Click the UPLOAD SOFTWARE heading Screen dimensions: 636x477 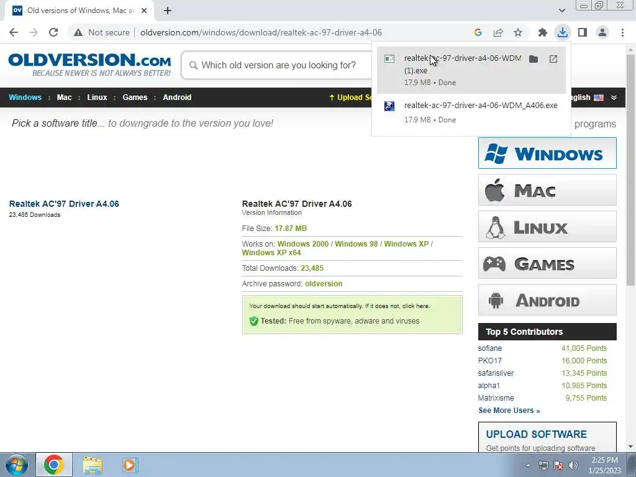pyautogui.click(x=536, y=434)
